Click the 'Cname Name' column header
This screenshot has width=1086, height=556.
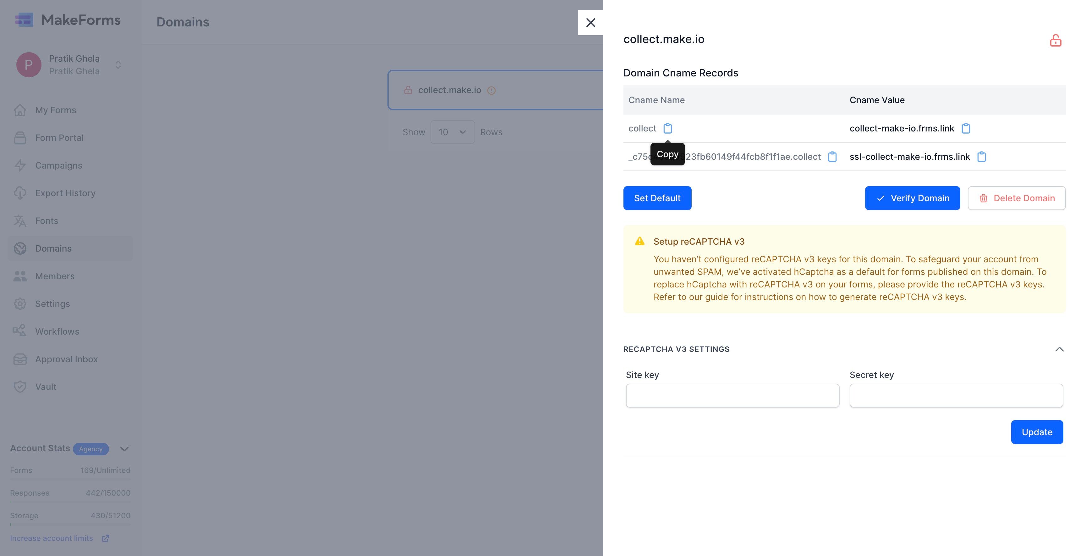click(x=656, y=100)
